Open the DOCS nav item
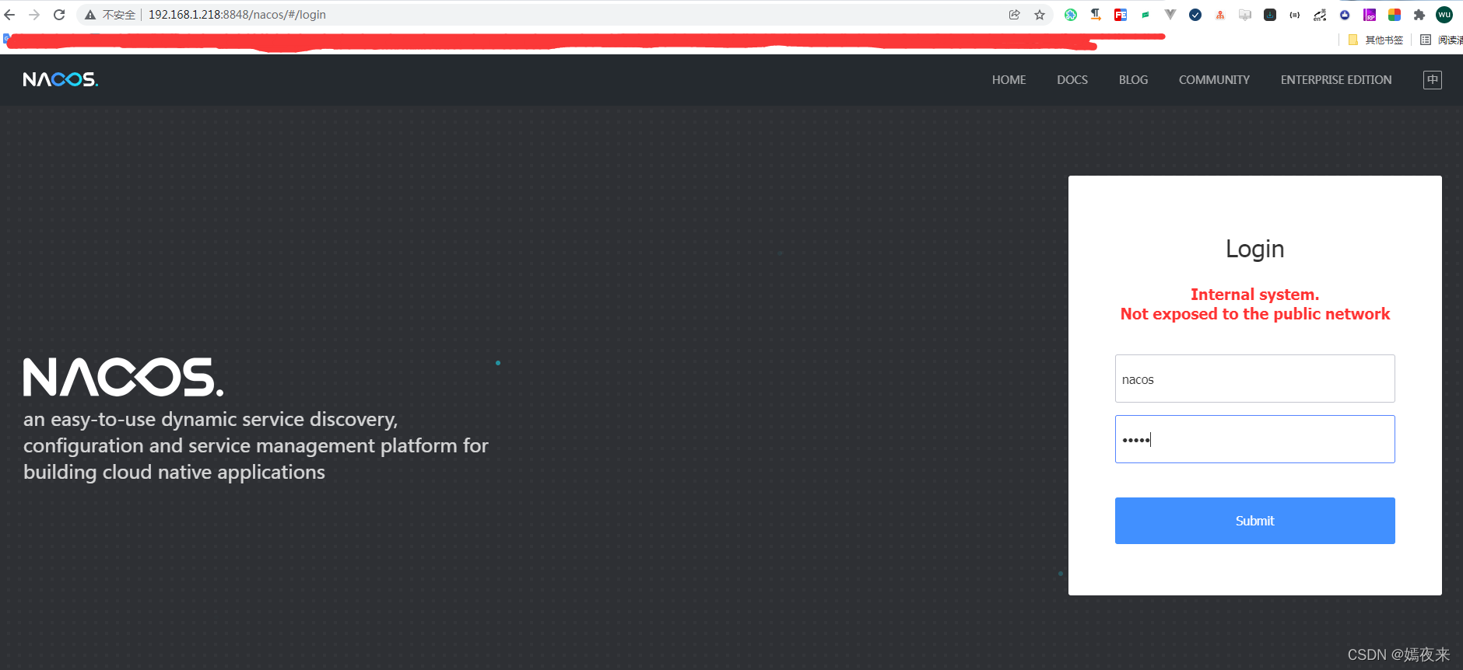The width and height of the screenshot is (1463, 670). coord(1072,79)
